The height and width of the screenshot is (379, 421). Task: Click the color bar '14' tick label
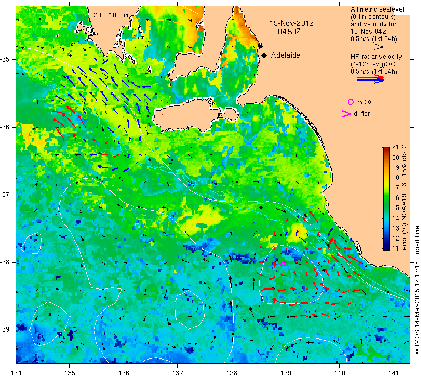click(395, 218)
